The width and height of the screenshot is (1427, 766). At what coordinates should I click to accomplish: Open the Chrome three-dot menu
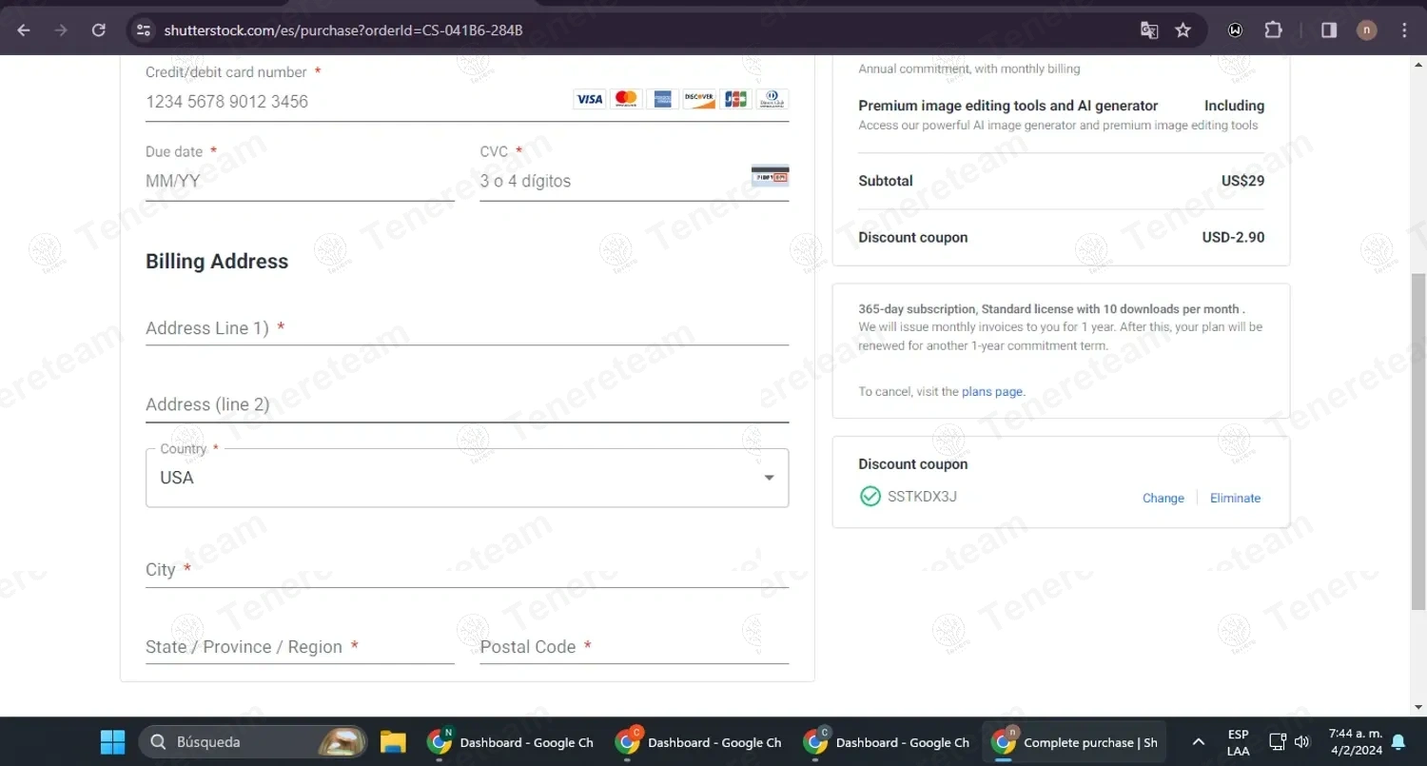click(1404, 30)
